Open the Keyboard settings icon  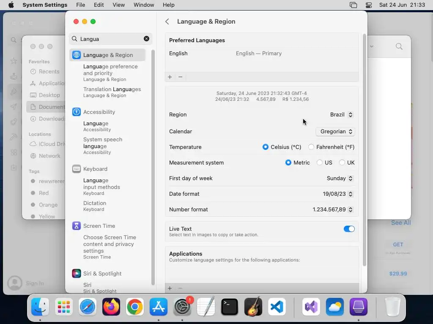coord(77,169)
